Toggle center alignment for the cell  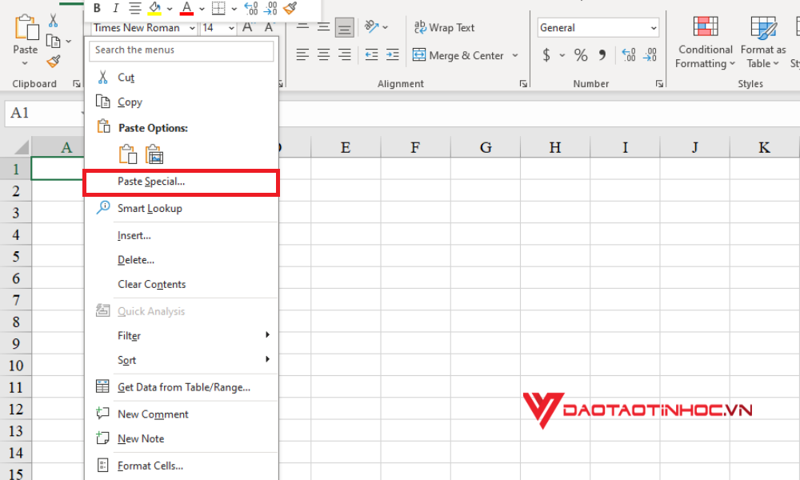(x=322, y=54)
